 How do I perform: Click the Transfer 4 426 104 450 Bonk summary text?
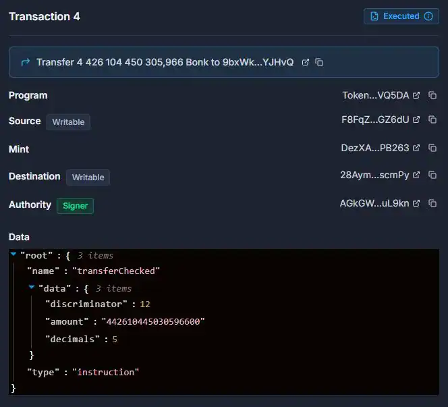165,62
